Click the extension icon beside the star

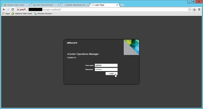194,10
